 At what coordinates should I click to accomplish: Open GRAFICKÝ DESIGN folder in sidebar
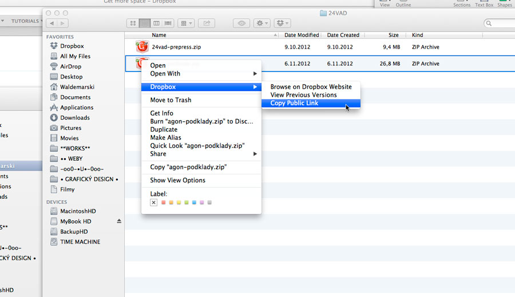89,179
